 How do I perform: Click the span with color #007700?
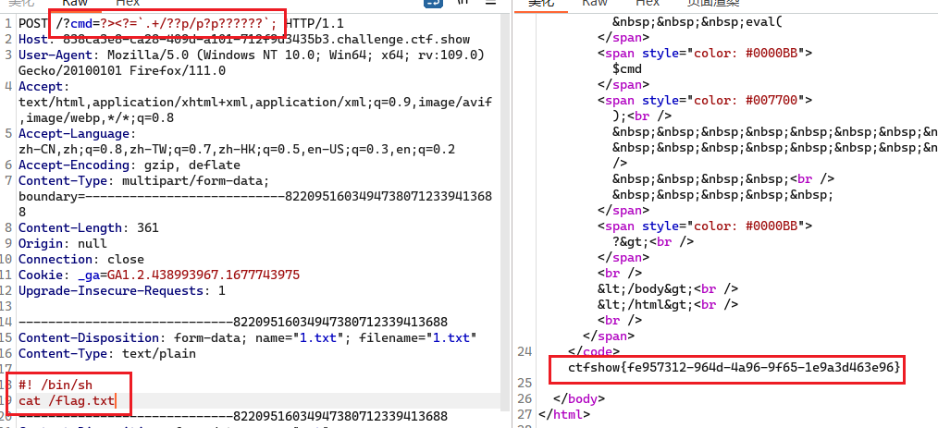pyautogui.click(x=705, y=100)
